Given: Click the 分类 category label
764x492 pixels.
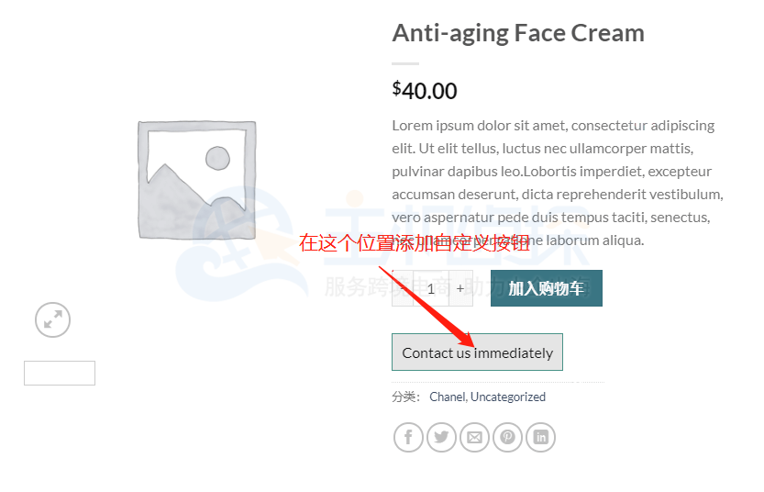Looking at the screenshot, I should click(x=404, y=397).
